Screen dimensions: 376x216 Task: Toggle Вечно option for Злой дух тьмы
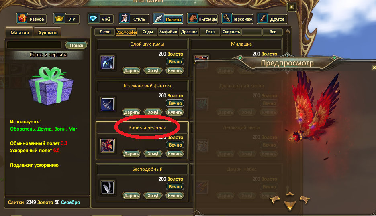[175, 62]
